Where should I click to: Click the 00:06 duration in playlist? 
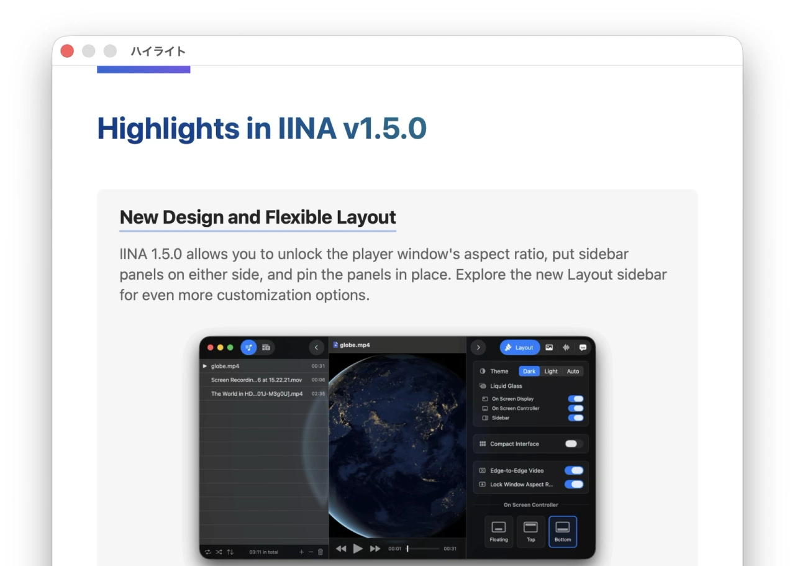[318, 380]
